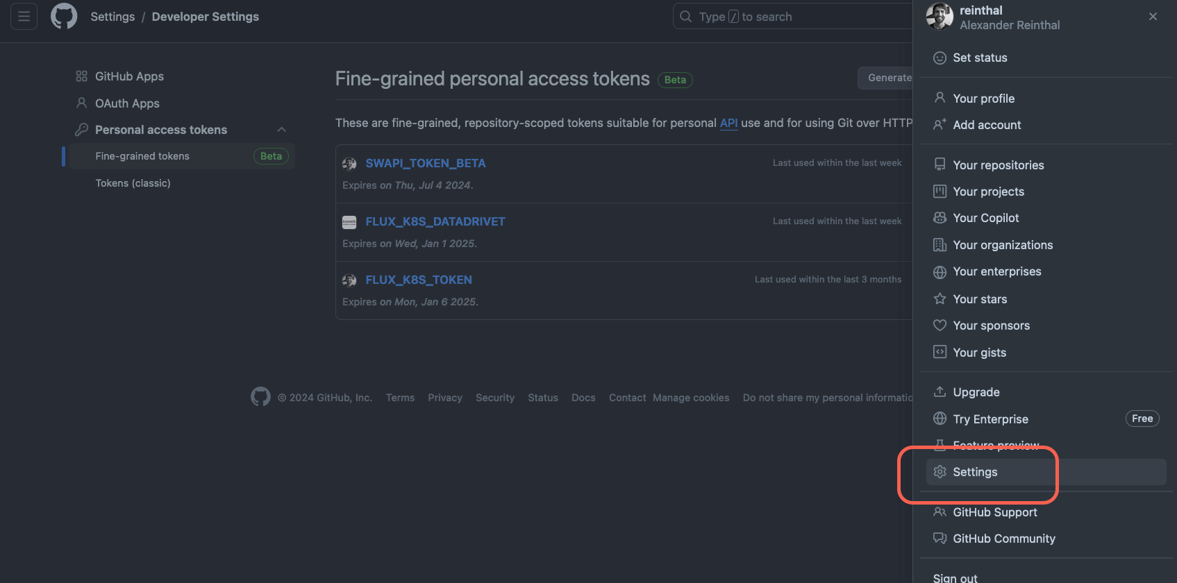This screenshot has height=583, width=1177.
Task: Click the heart icon for Your sponsors
Action: point(940,325)
